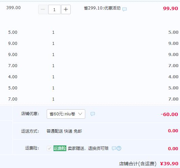Open comment icon next to 优惠活动
This screenshot has width=180, height=168.
point(125,9)
